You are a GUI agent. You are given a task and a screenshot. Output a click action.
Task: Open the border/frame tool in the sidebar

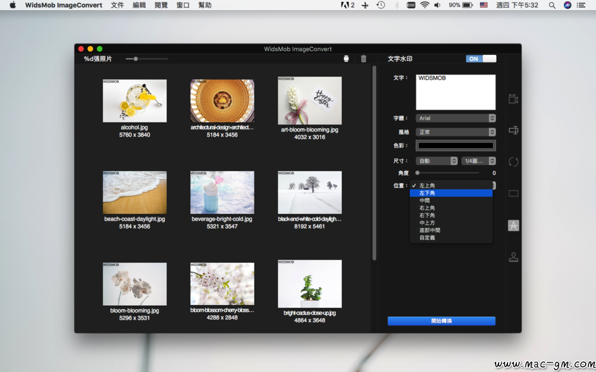click(513, 194)
